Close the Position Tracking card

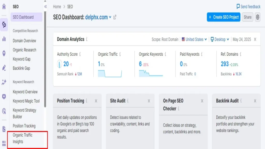96,101
